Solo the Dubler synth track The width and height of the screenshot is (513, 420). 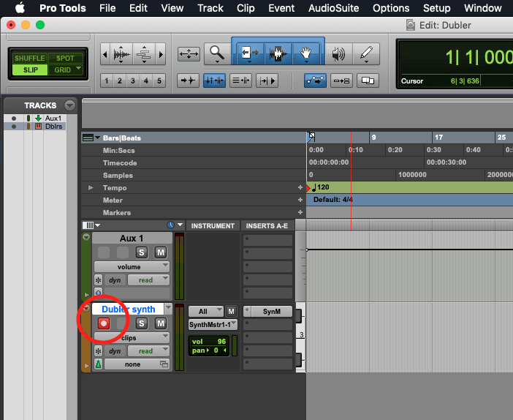141,323
